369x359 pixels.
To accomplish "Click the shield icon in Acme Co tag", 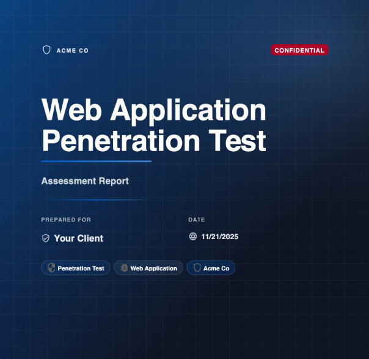I will pyautogui.click(x=197, y=268).
